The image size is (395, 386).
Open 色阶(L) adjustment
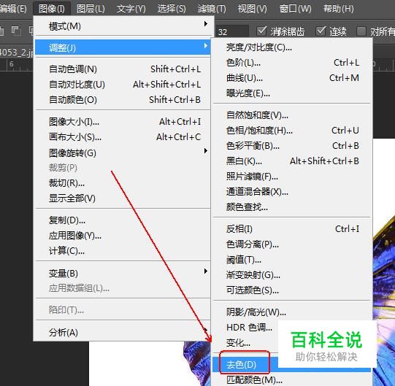(292, 63)
